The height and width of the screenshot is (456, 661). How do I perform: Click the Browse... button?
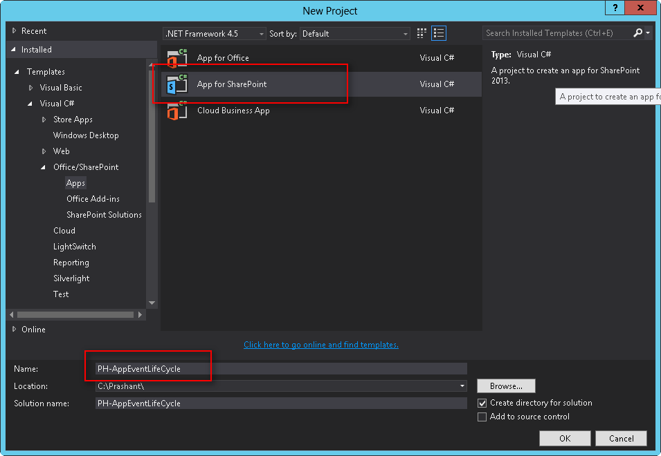pyautogui.click(x=506, y=386)
